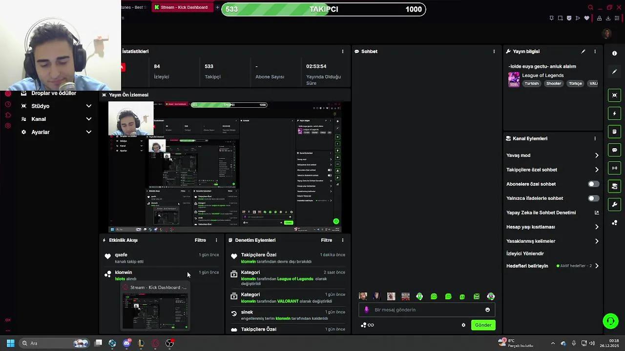Image resolution: width=625 pixels, height=351 pixels.
Task: Switch to the Stream - Kick Dashboard browser tab
Action: click(x=182, y=7)
